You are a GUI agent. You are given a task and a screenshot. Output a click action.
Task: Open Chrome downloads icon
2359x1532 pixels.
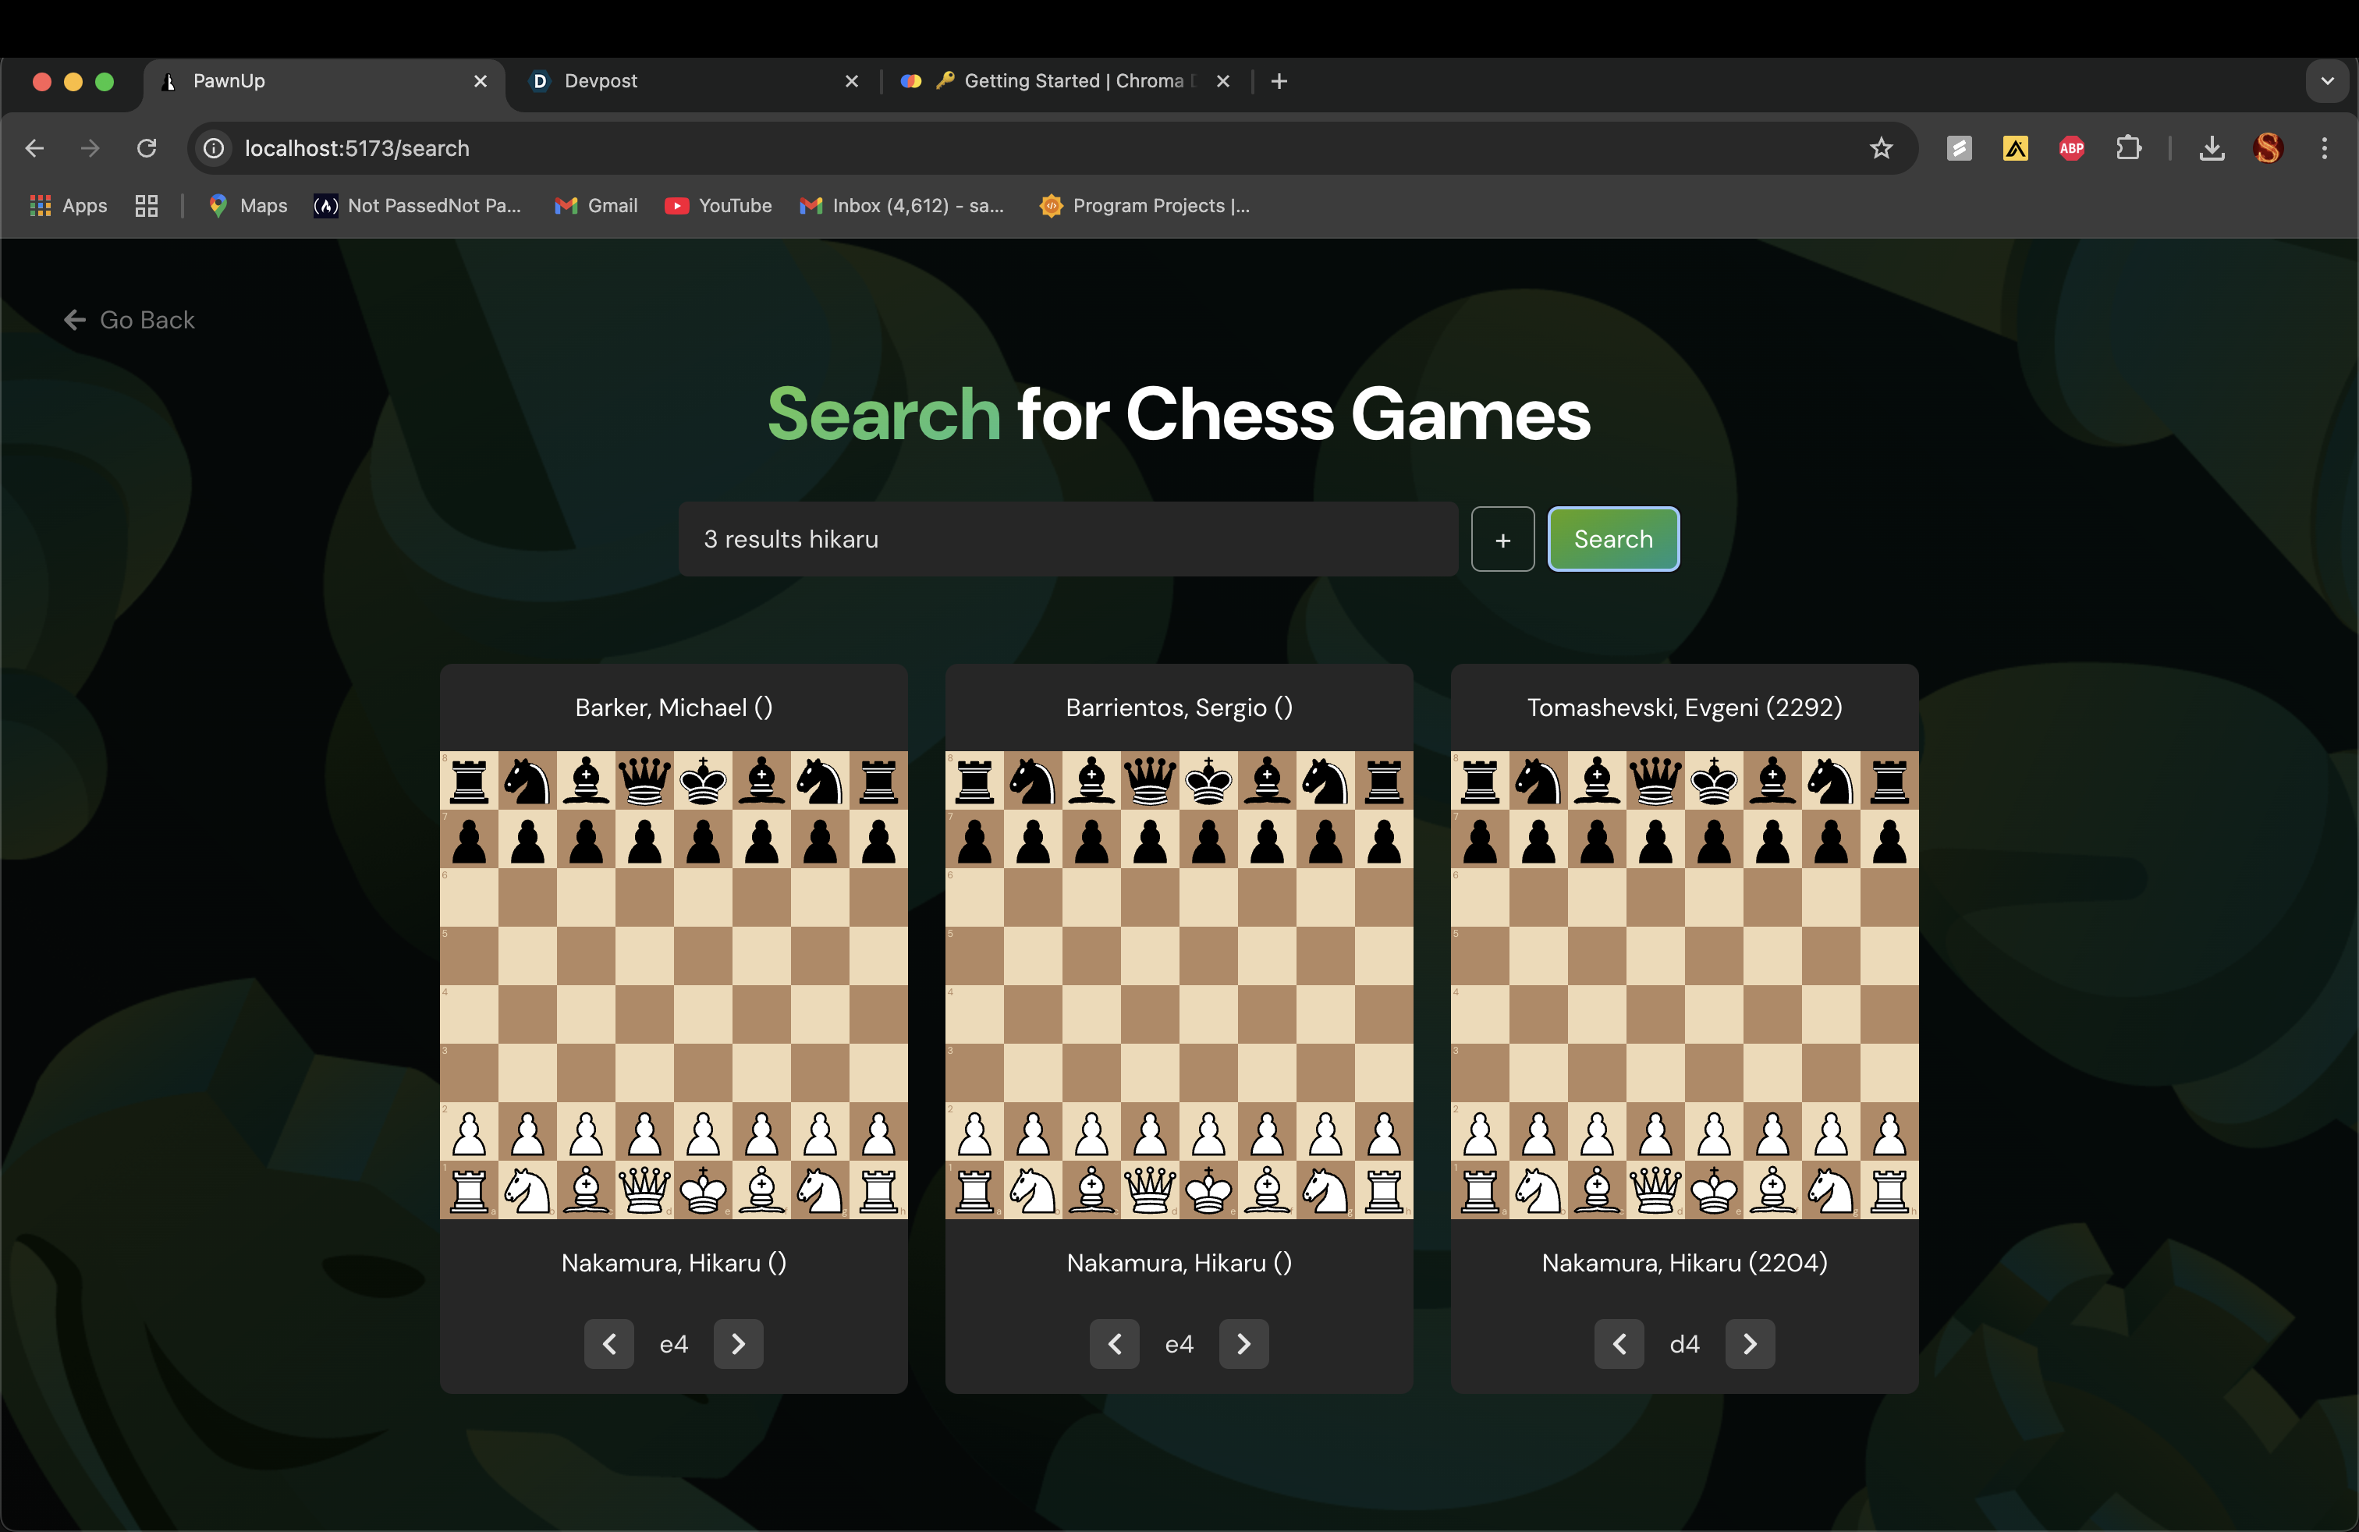pos(2212,149)
